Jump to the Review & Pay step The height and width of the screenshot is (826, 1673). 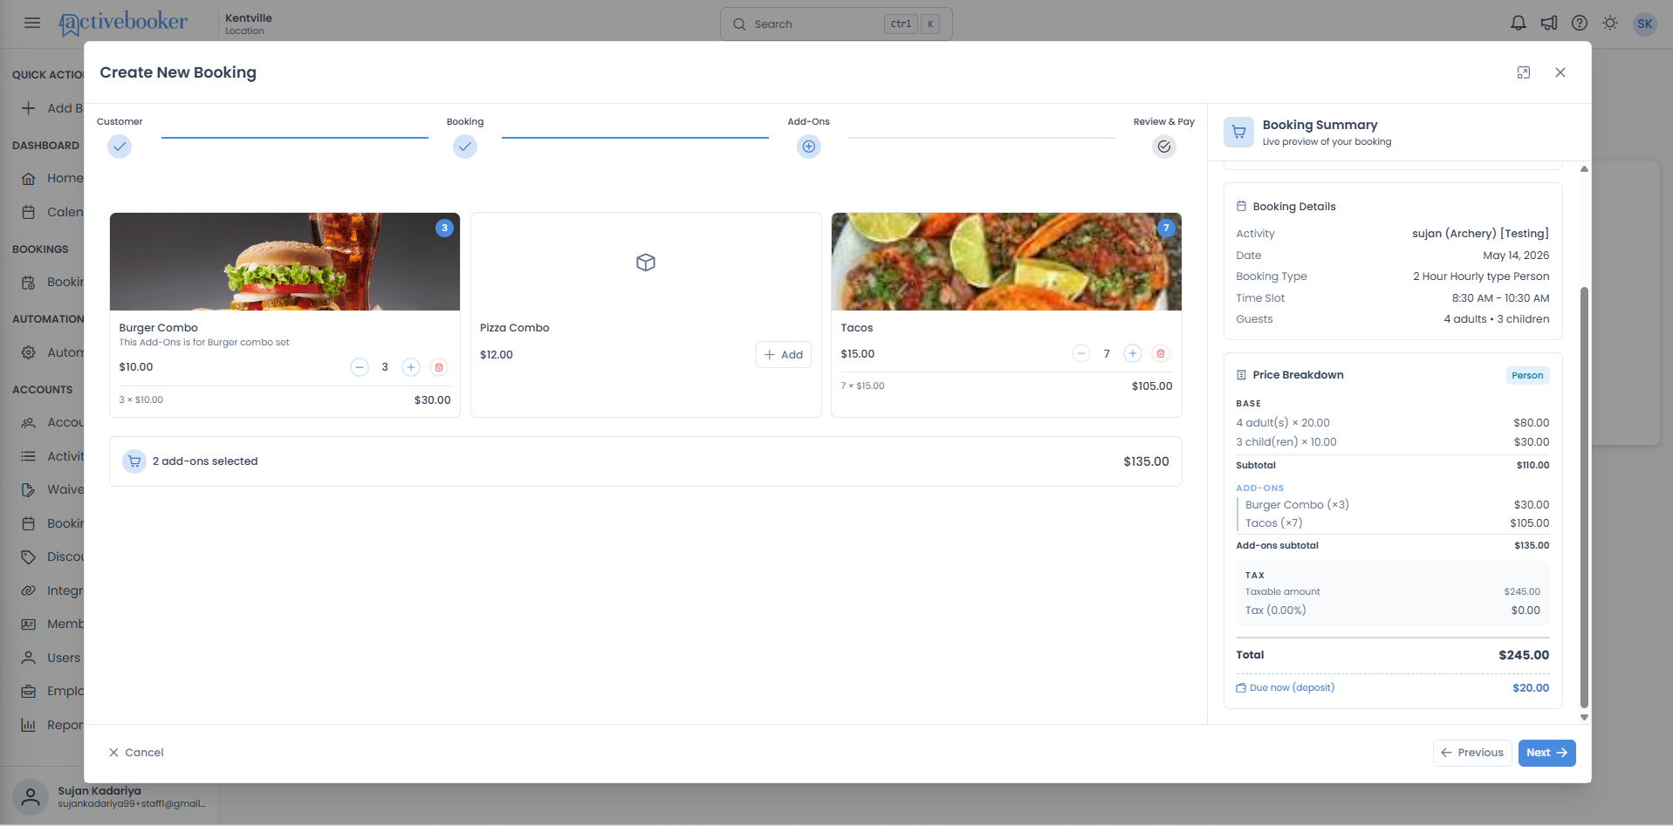[x=1164, y=147]
